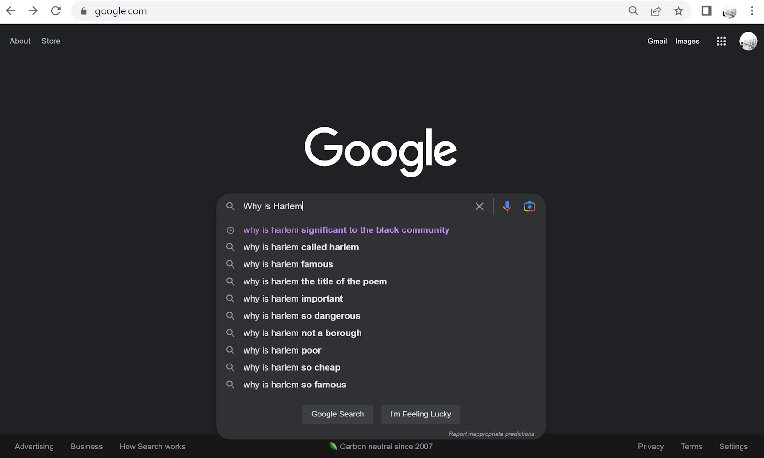Open the Terms footer link
This screenshot has height=458, width=764.
(x=691, y=447)
